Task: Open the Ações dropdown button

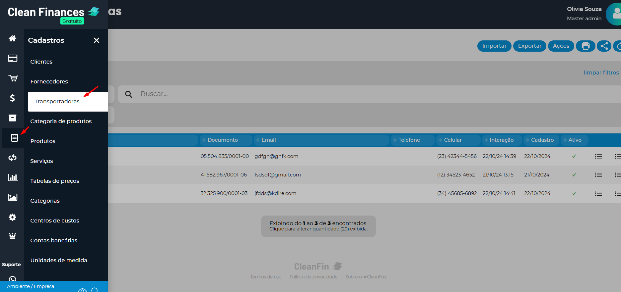Action: (561, 46)
